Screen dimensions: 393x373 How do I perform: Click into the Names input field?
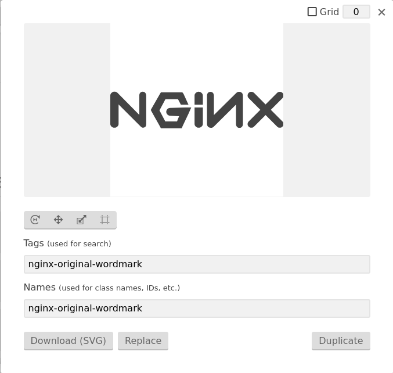197,309
